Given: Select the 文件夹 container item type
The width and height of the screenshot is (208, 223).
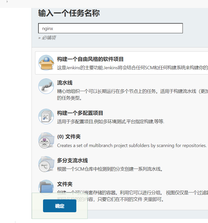Looking at the screenshot, I should 64,184.
